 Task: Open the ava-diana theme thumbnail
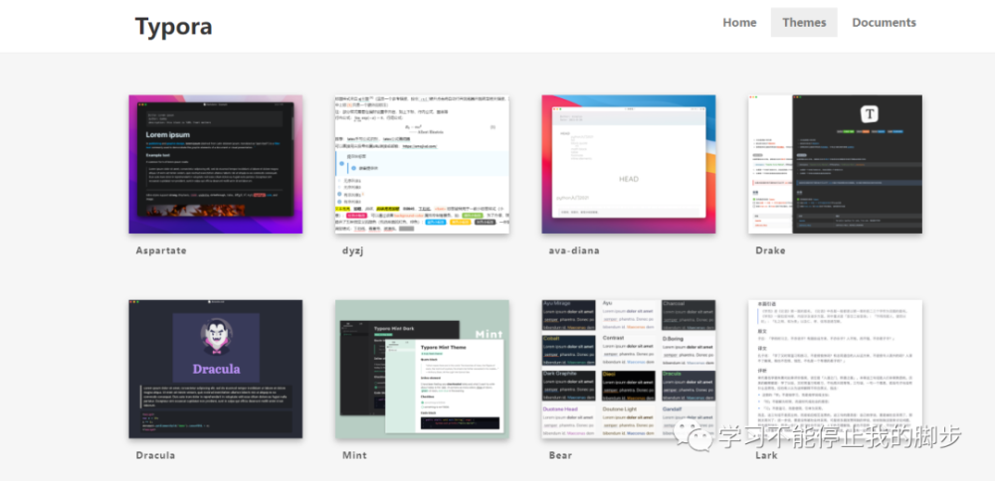pos(628,164)
